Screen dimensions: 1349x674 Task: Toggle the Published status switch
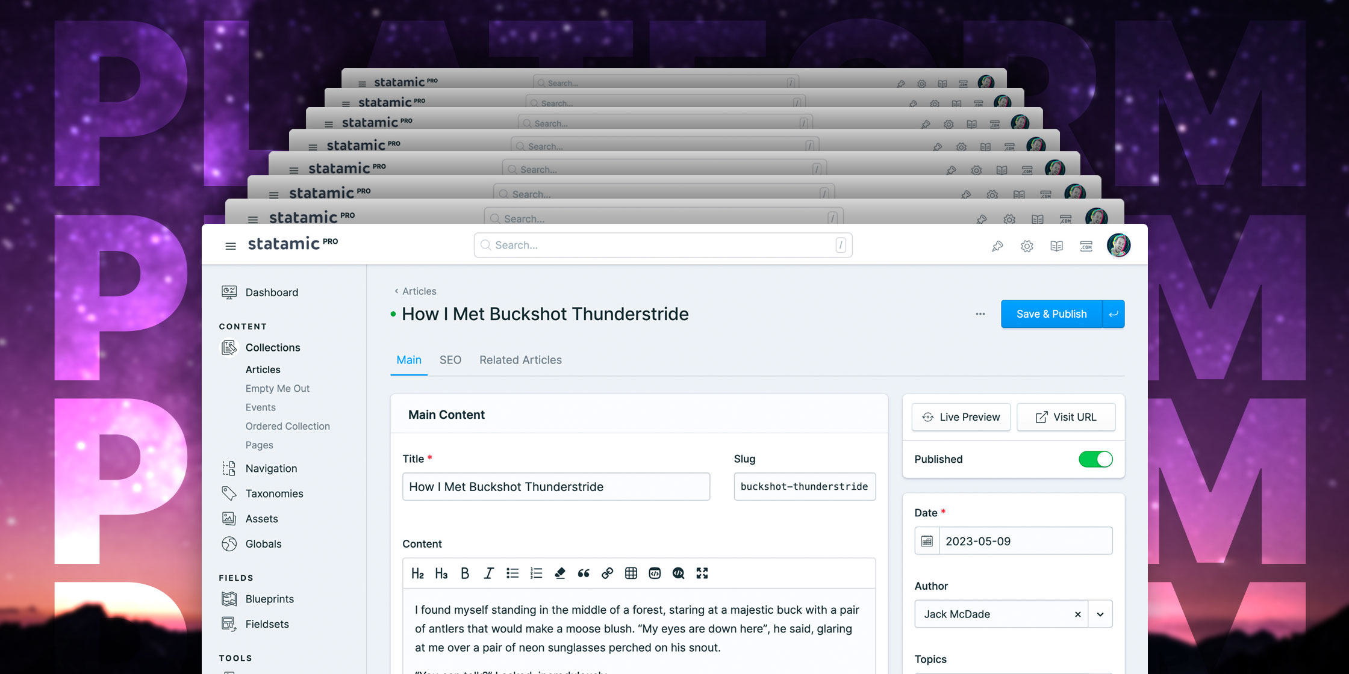pos(1097,459)
